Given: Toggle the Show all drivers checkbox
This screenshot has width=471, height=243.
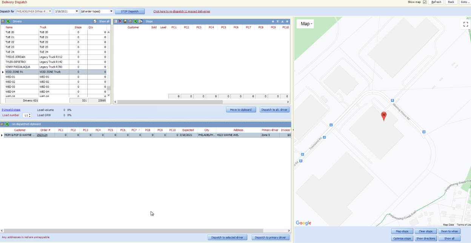Looking at the screenshot, I should (95, 21).
